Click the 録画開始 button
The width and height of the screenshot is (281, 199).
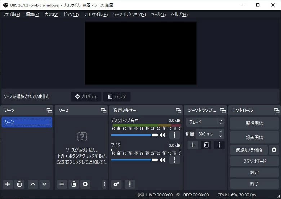pyautogui.click(x=254, y=137)
